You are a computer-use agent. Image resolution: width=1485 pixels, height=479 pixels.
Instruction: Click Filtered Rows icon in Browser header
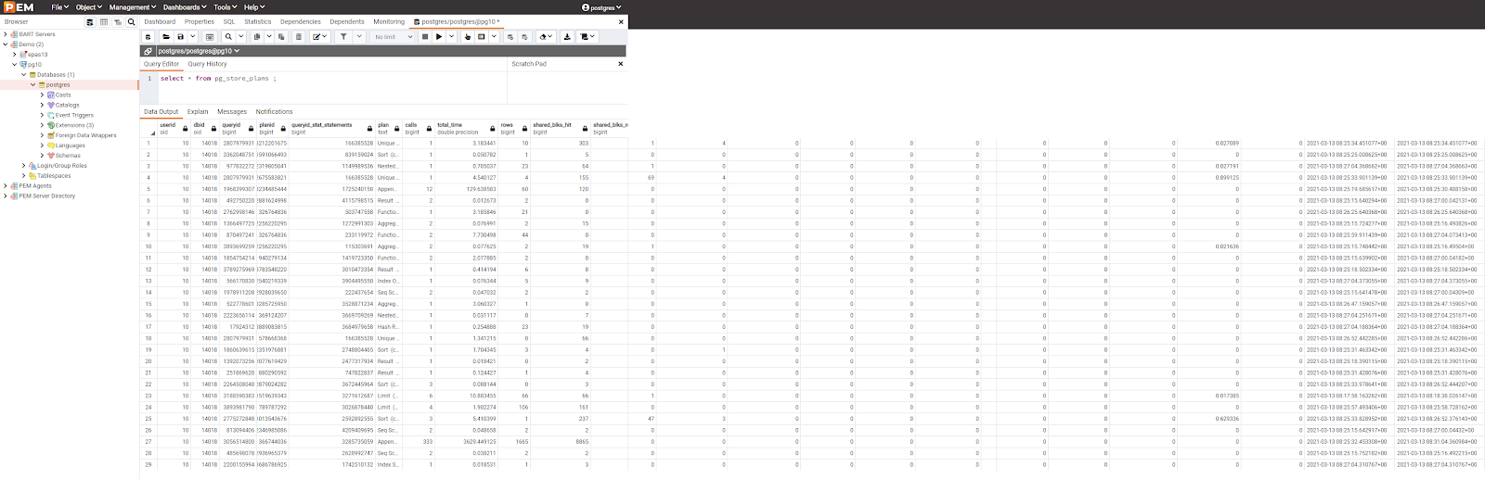click(117, 21)
